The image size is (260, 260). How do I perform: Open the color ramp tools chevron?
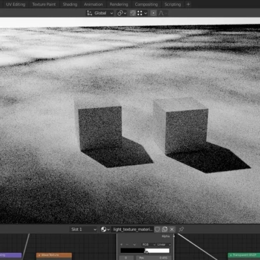[x=135, y=244]
